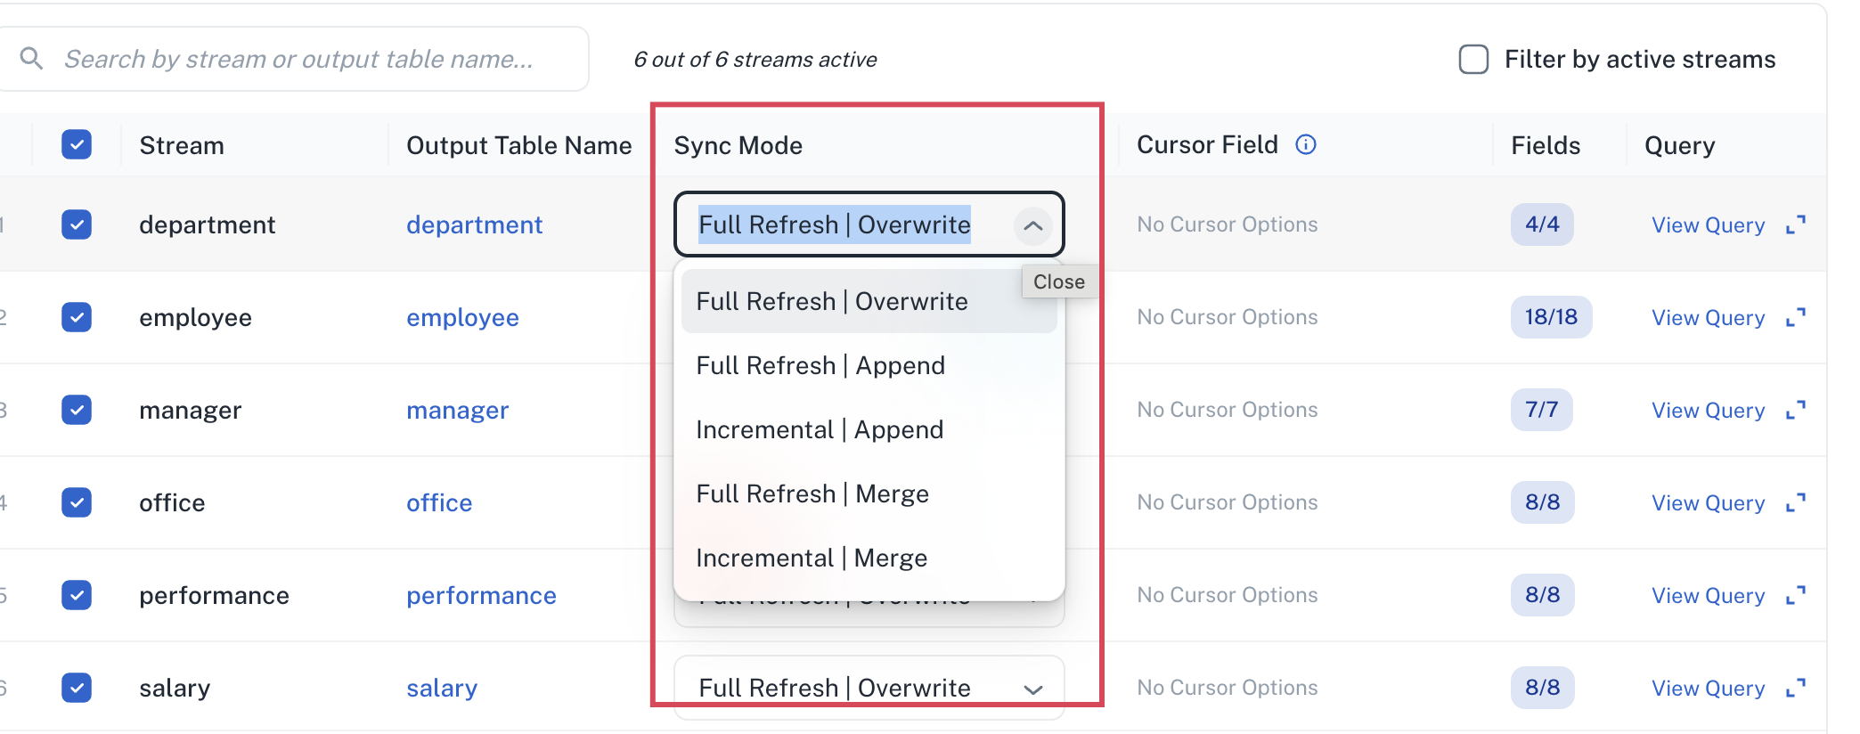
Task: Expand query icon for manager row
Action: point(1796,410)
